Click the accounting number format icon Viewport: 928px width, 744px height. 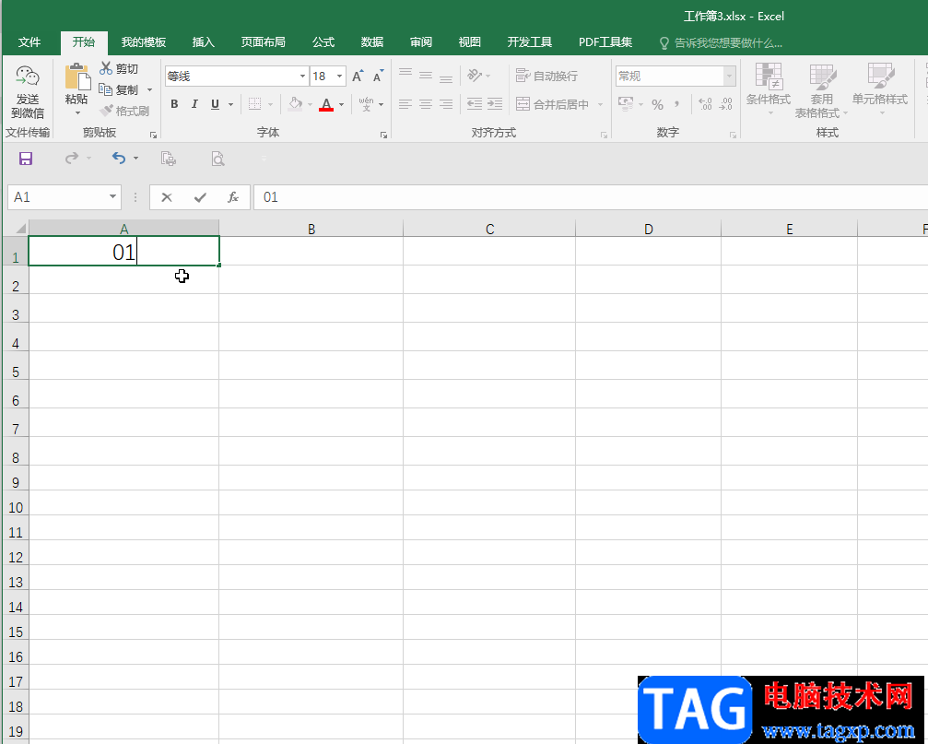pyautogui.click(x=626, y=103)
